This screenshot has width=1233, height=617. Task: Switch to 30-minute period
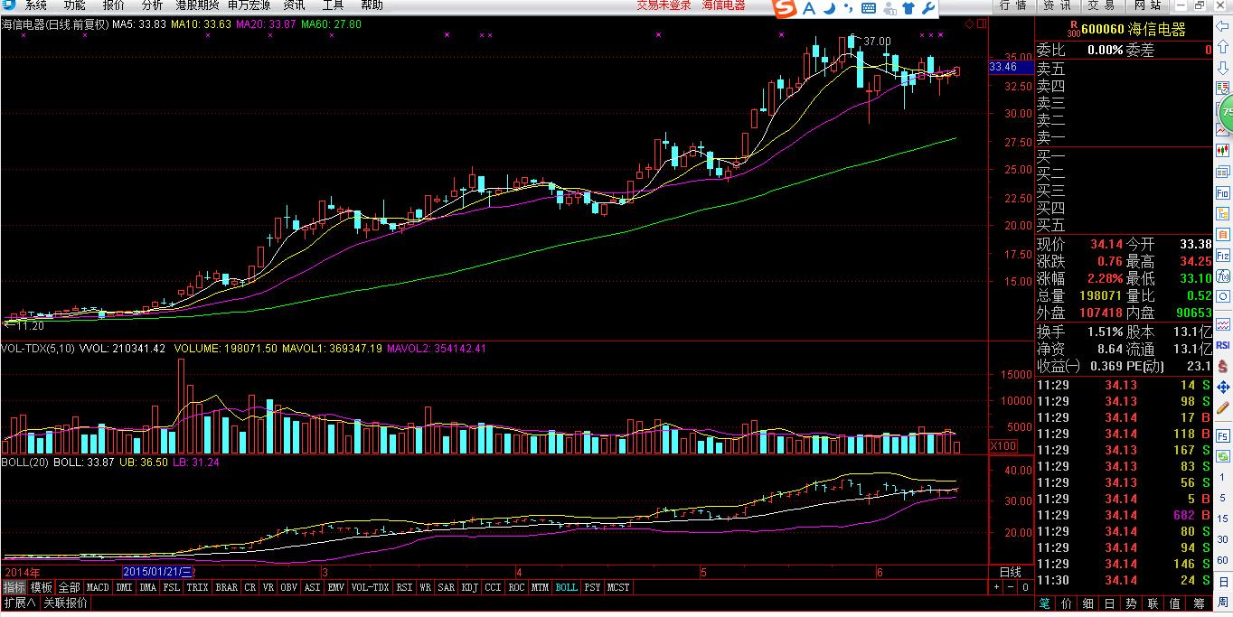[x=1222, y=538]
